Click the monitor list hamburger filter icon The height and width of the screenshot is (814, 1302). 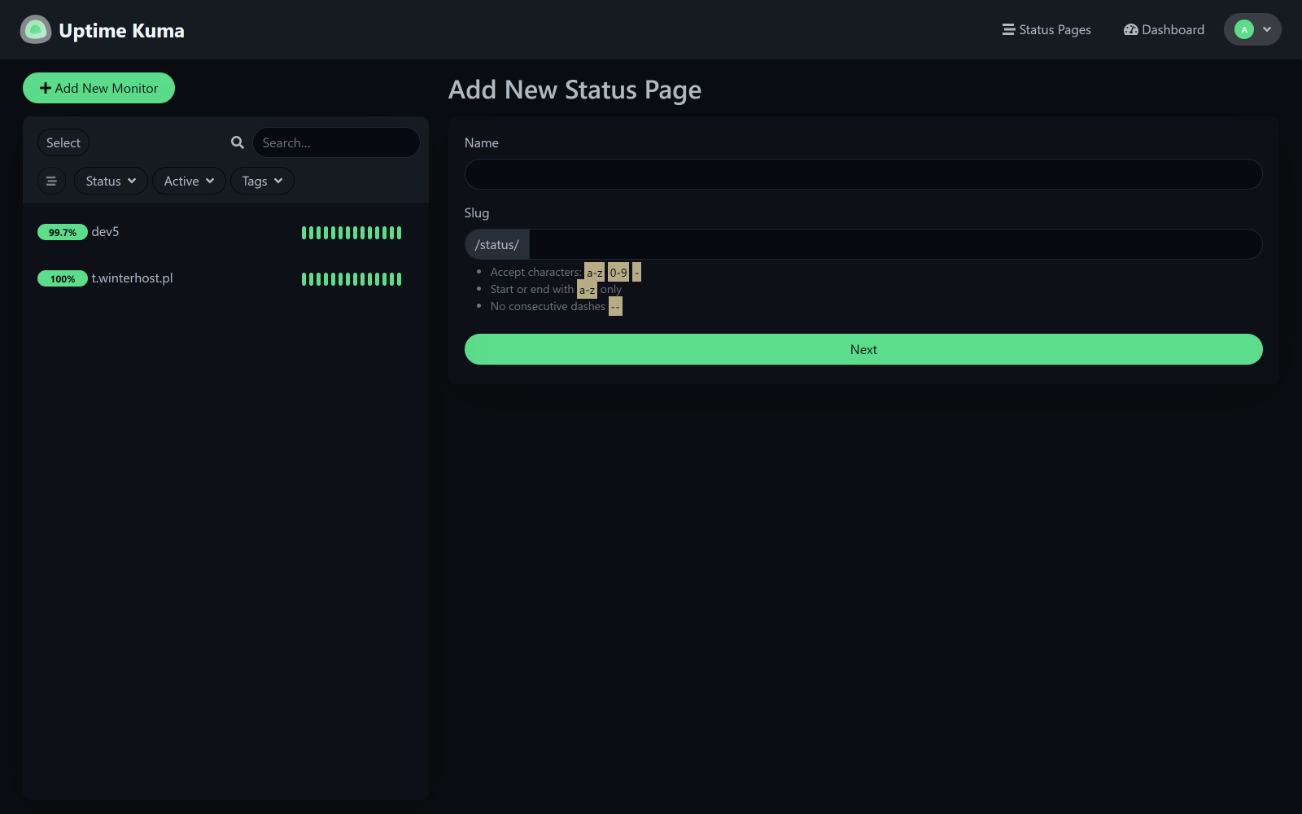[x=51, y=181]
